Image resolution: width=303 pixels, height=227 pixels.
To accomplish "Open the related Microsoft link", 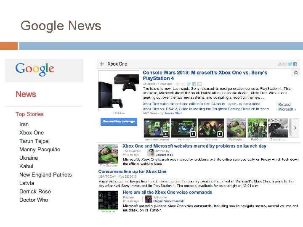I will click(x=287, y=109).
